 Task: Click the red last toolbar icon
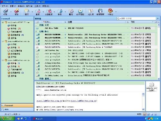pos(110,12)
